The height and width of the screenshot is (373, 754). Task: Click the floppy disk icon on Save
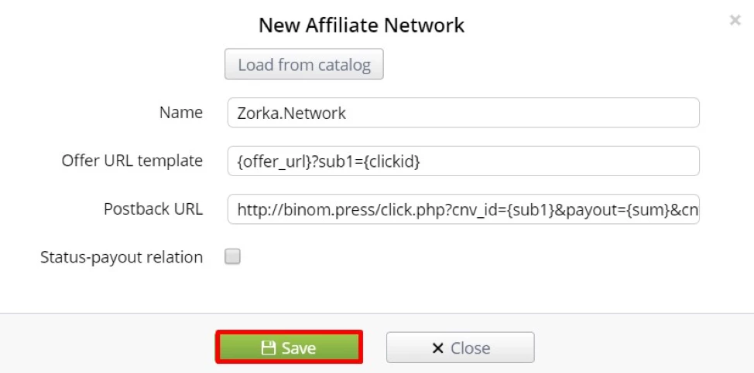[x=268, y=348]
